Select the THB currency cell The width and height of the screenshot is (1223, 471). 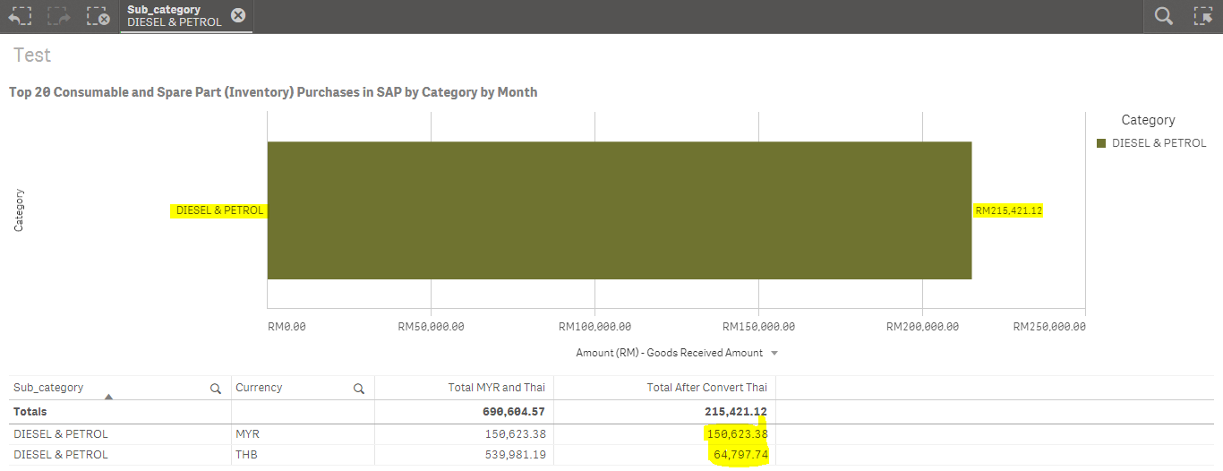pyautogui.click(x=247, y=455)
